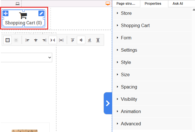Select the laptop breakpoint icon

[18, 4]
